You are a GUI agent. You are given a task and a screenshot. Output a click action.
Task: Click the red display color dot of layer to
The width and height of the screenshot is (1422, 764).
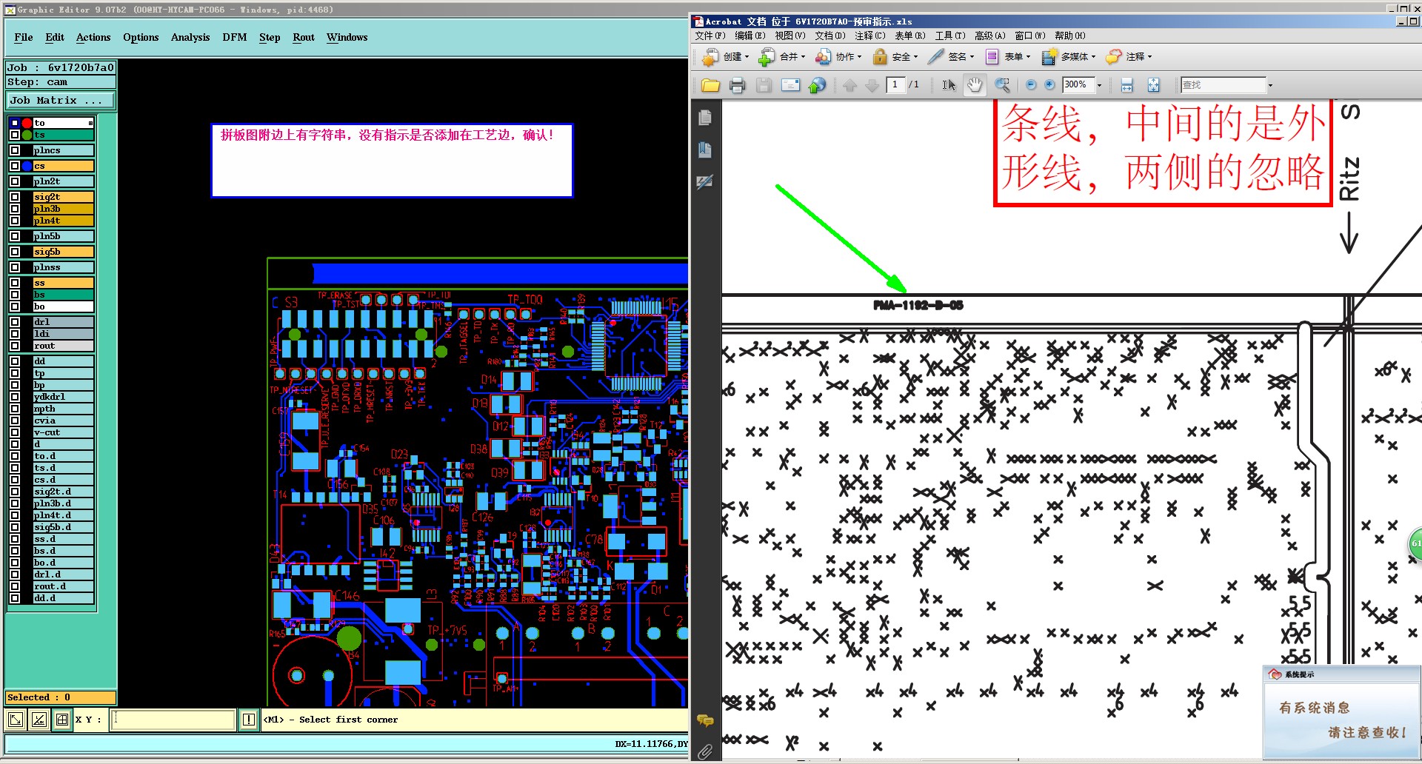tap(27, 123)
